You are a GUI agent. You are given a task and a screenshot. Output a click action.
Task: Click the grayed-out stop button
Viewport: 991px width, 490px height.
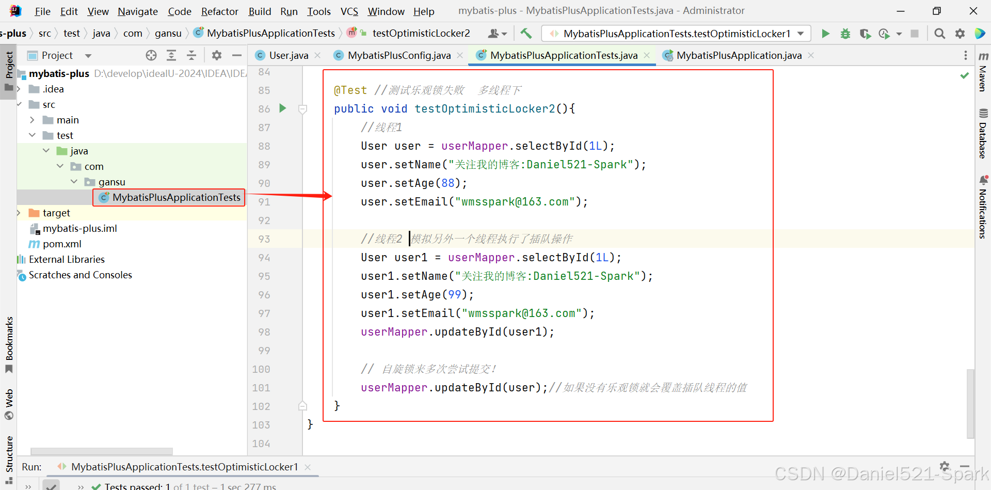pyautogui.click(x=915, y=34)
